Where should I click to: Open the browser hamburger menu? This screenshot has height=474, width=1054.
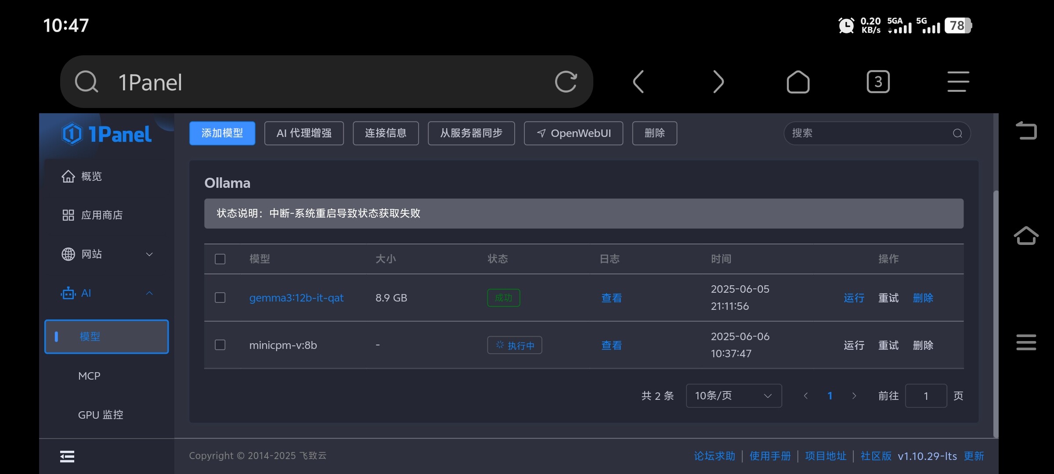[958, 82]
